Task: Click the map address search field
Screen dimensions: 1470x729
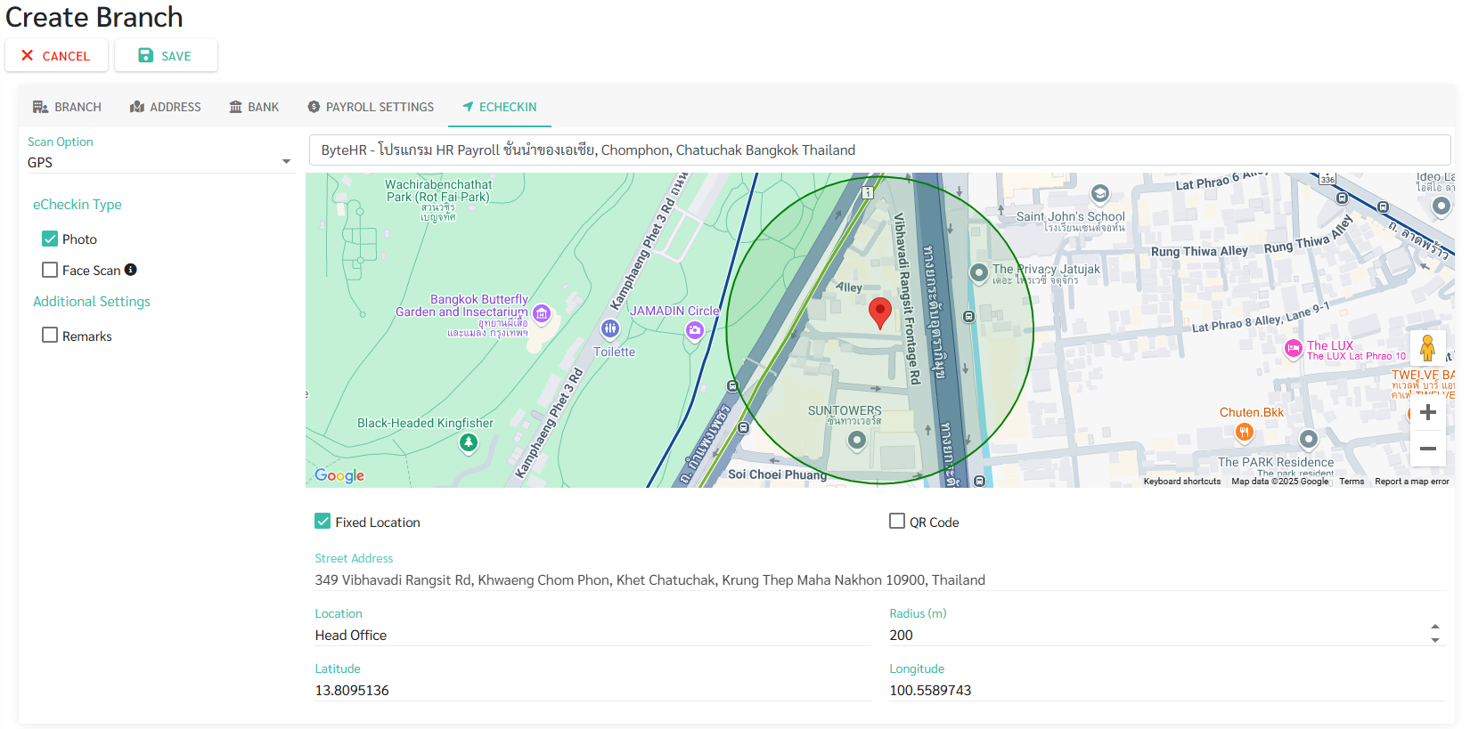Action: coord(880,150)
